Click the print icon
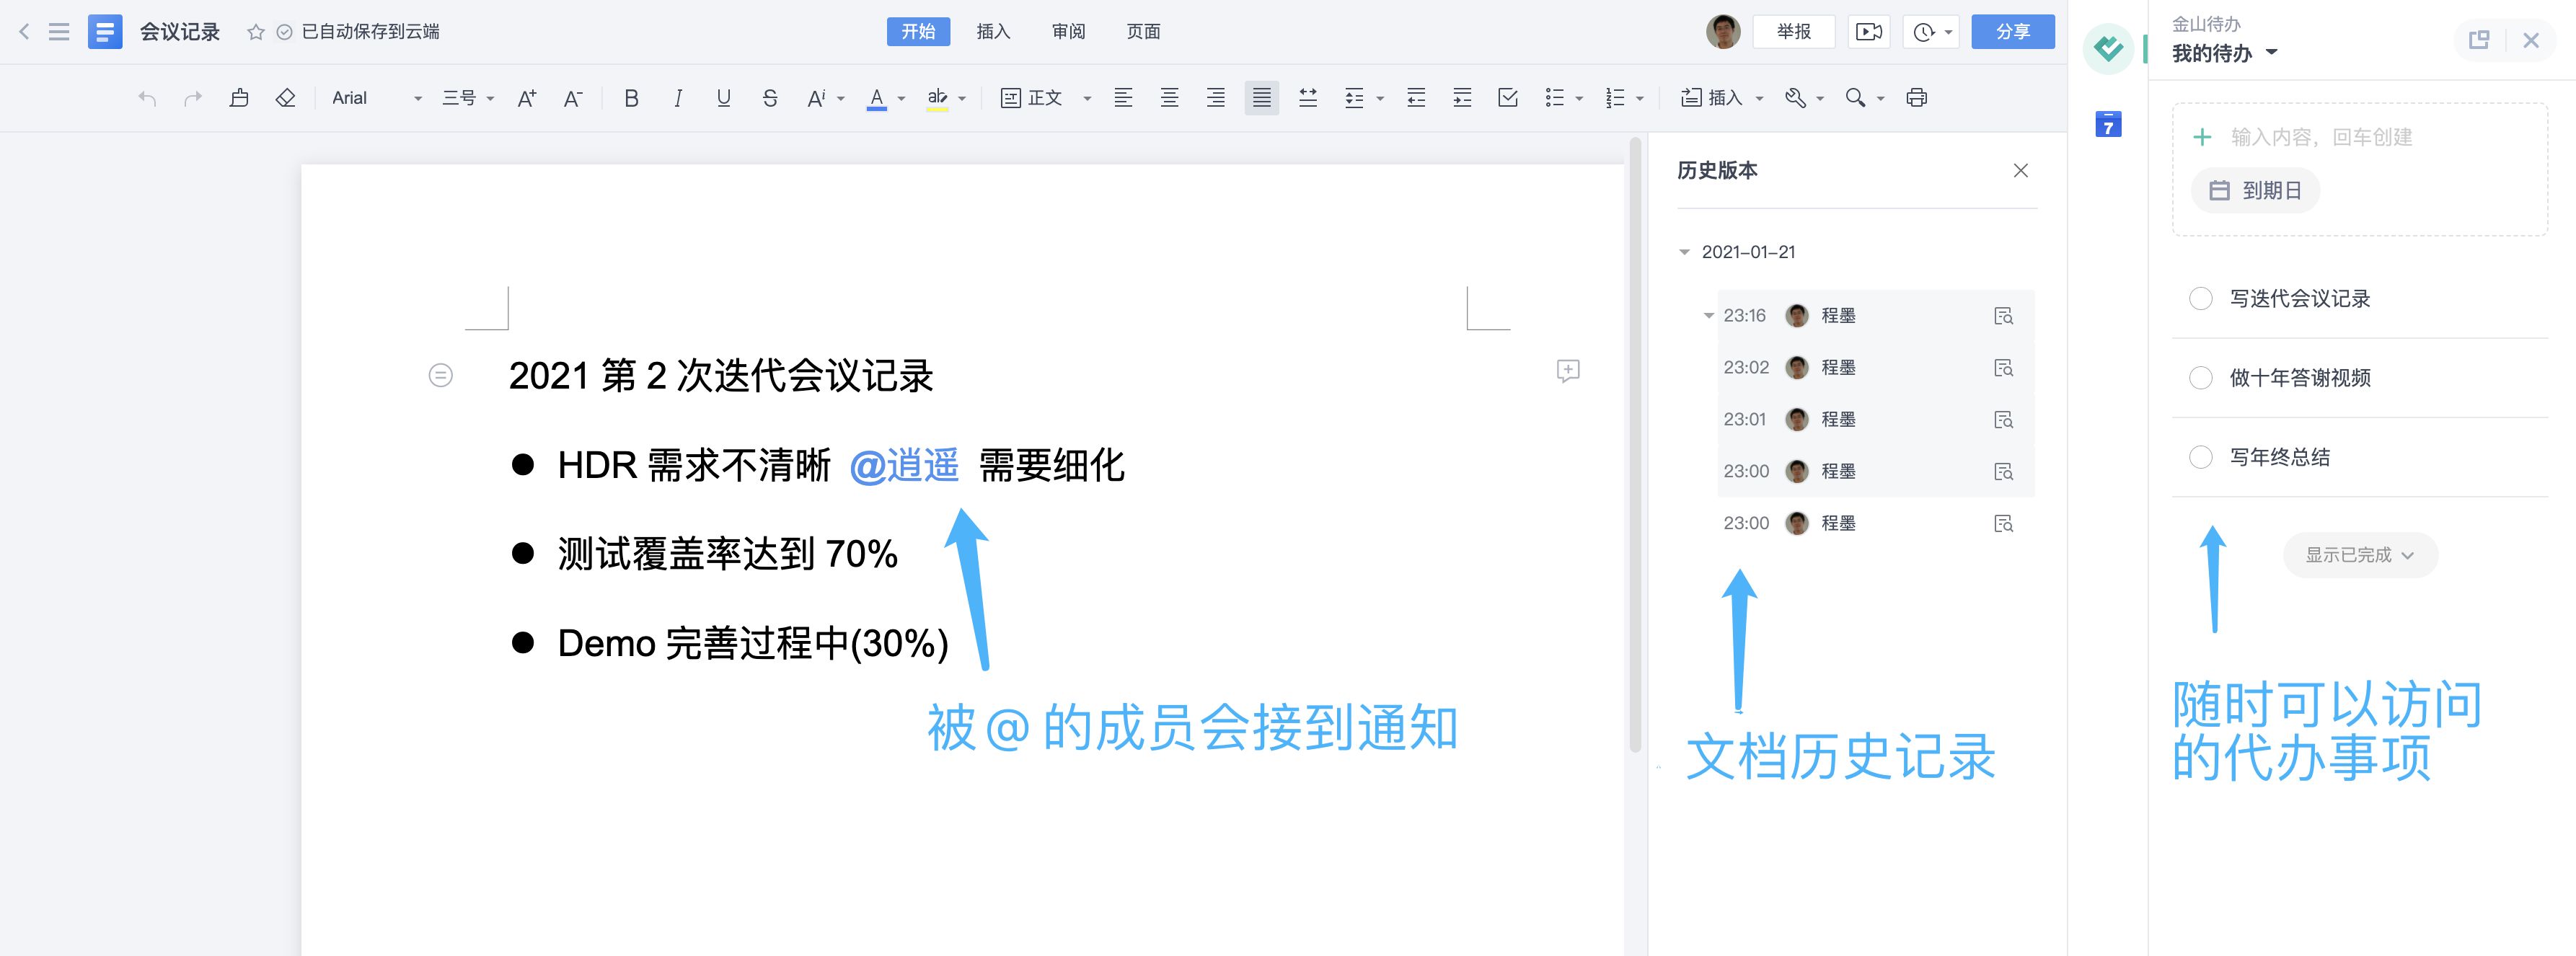Image resolution: width=2576 pixels, height=956 pixels. [1916, 98]
